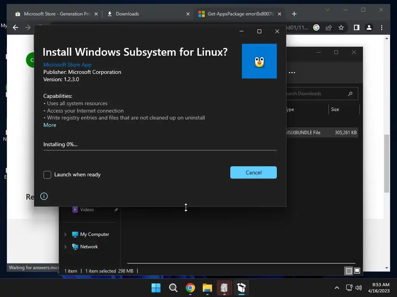Open Chrome tab search chevron
Screen dimensions: 397x297
click(x=327, y=10)
